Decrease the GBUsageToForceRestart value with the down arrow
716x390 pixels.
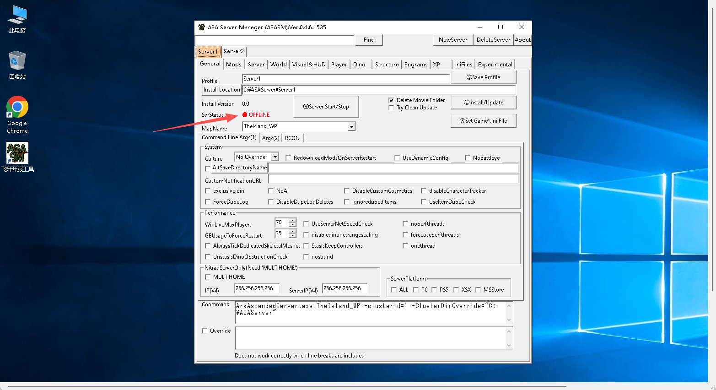point(293,236)
